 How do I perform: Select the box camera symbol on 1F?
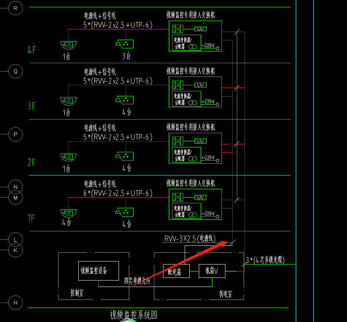click(125, 212)
